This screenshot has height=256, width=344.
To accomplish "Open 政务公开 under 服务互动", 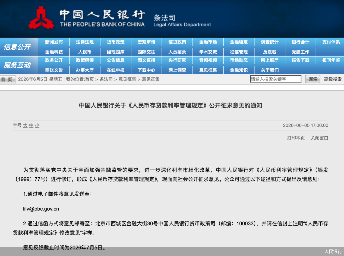I will pos(54,60).
